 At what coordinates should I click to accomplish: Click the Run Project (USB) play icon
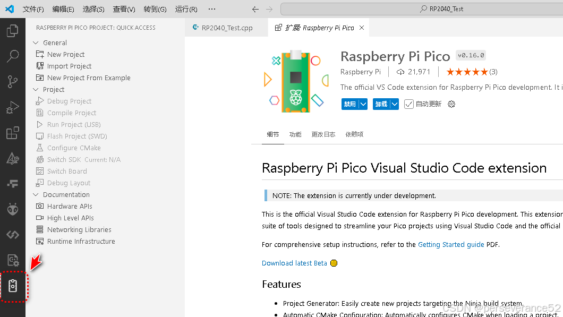pyautogui.click(x=40, y=124)
